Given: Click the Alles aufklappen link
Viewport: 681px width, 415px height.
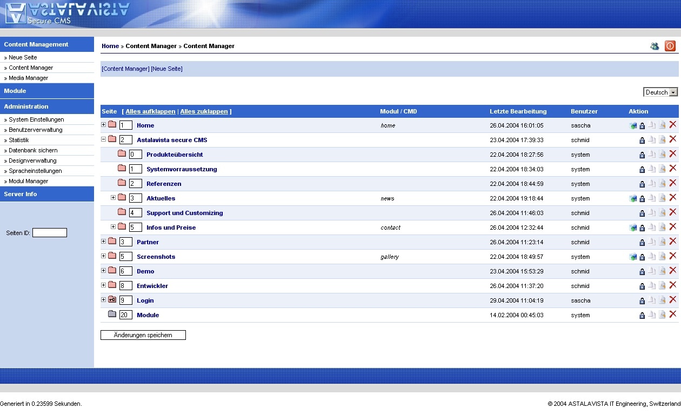Looking at the screenshot, I should click(x=150, y=111).
